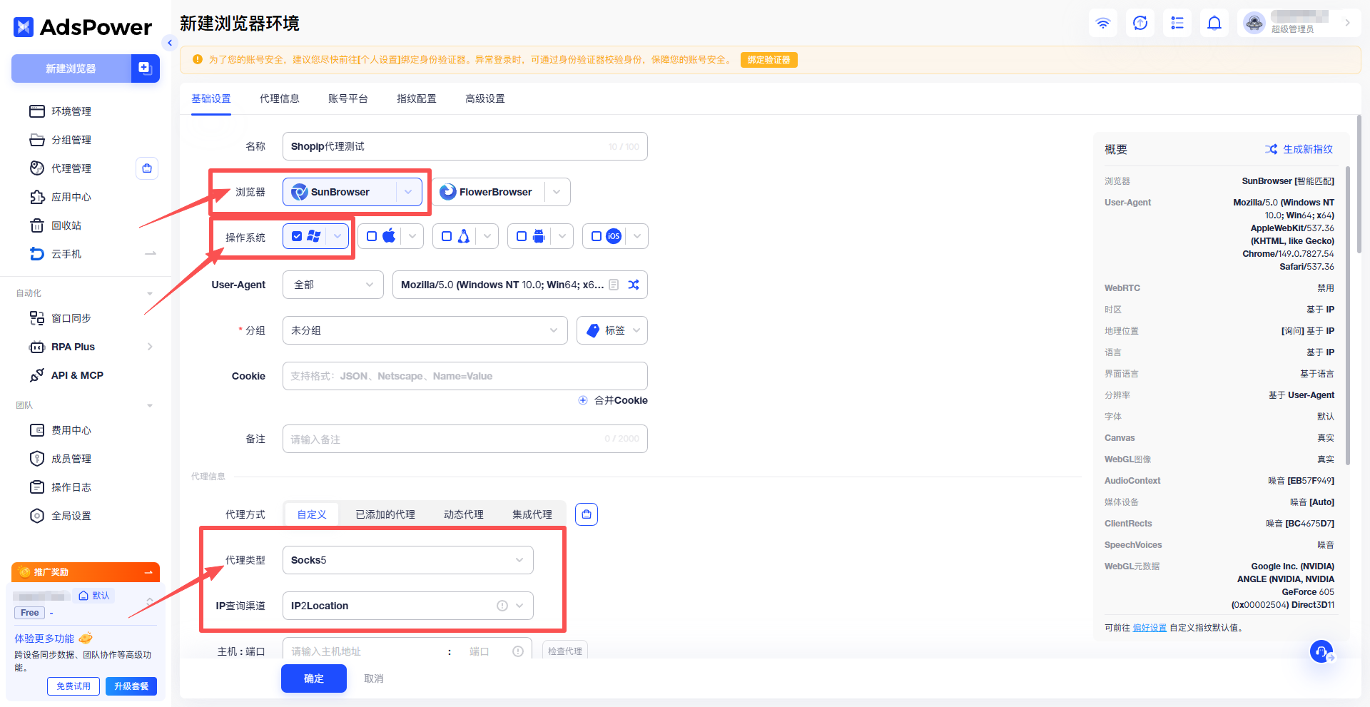Open the 分组 未分组 dropdown
This screenshot has height=707, width=1370.
point(425,330)
